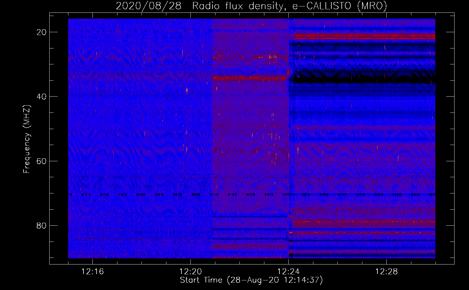Select the 12:16 time tick label
This screenshot has height=290, width=469.
pyautogui.click(x=92, y=272)
